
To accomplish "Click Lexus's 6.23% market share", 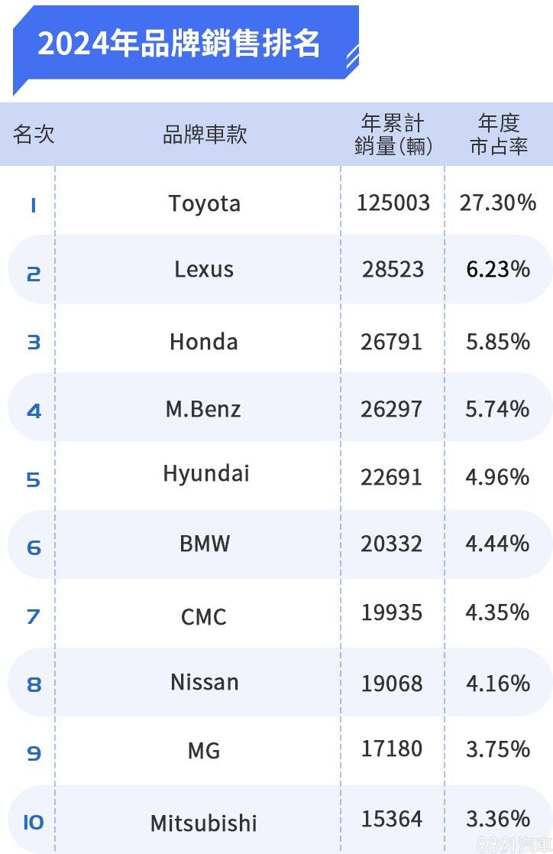I will pos(498,269).
